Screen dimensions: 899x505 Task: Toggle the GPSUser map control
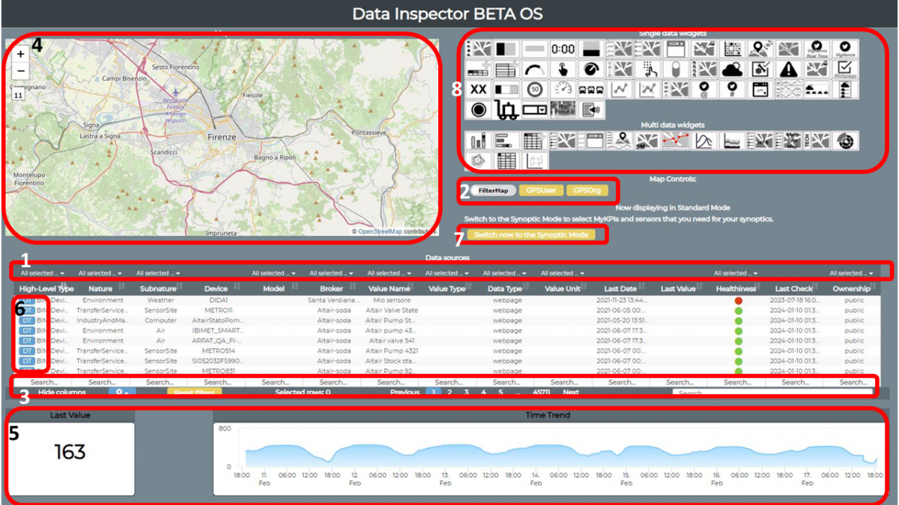click(x=540, y=190)
